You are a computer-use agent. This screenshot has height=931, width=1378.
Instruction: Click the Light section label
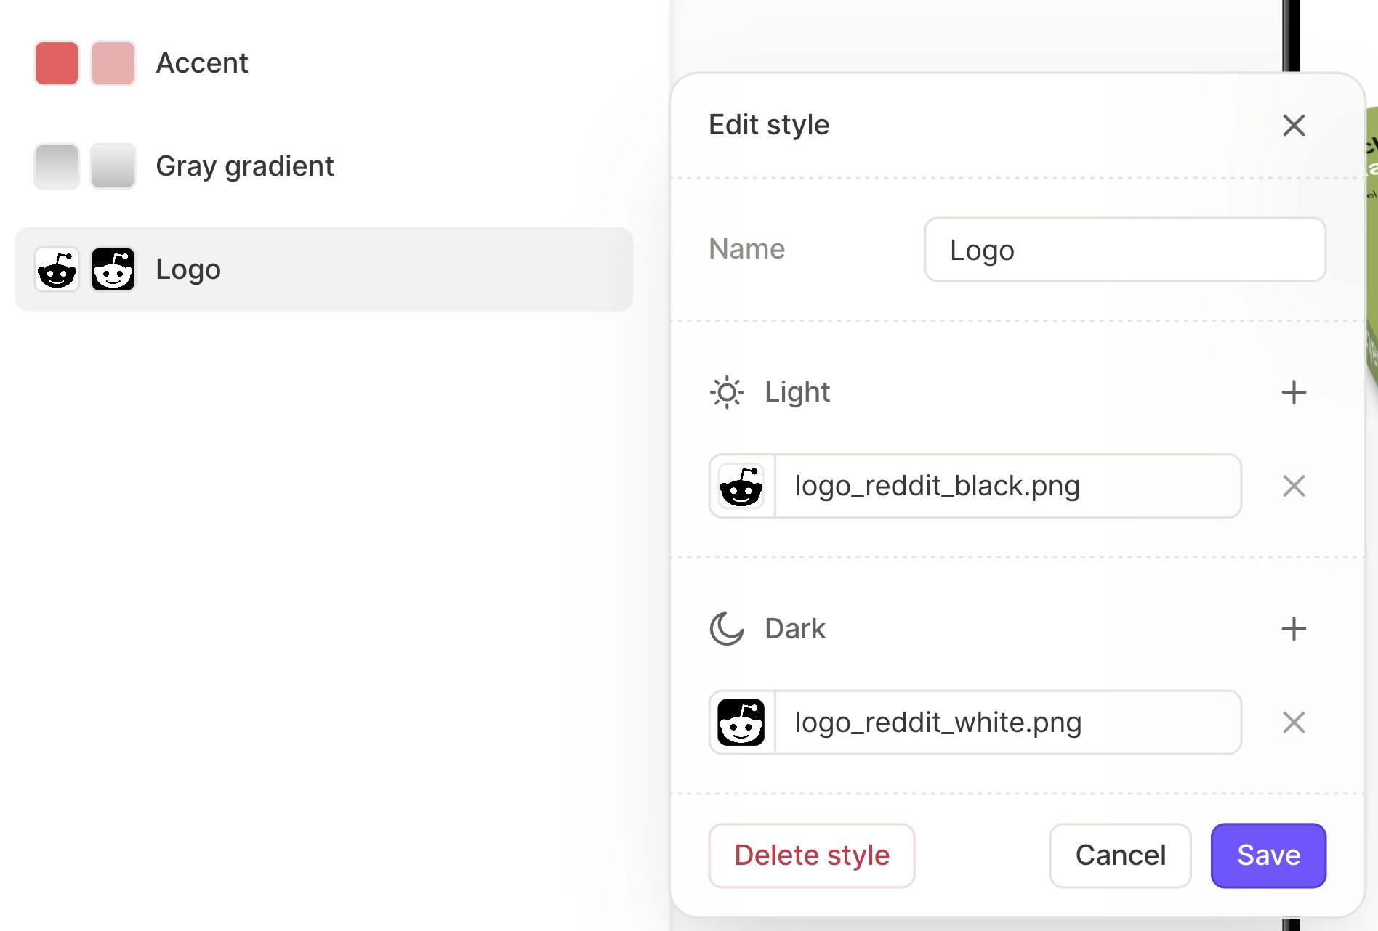[x=797, y=392]
